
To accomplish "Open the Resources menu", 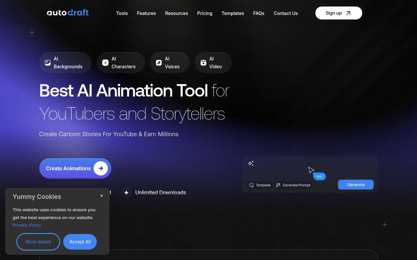I will (x=176, y=13).
